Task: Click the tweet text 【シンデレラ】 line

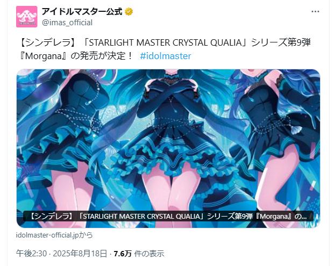Action: click(x=45, y=43)
